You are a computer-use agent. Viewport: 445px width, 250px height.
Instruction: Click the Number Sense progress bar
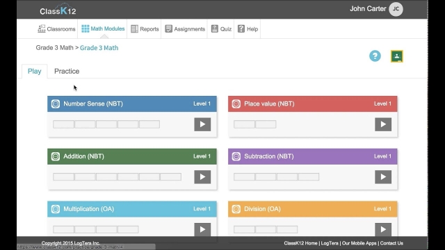pyautogui.click(x=106, y=124)
